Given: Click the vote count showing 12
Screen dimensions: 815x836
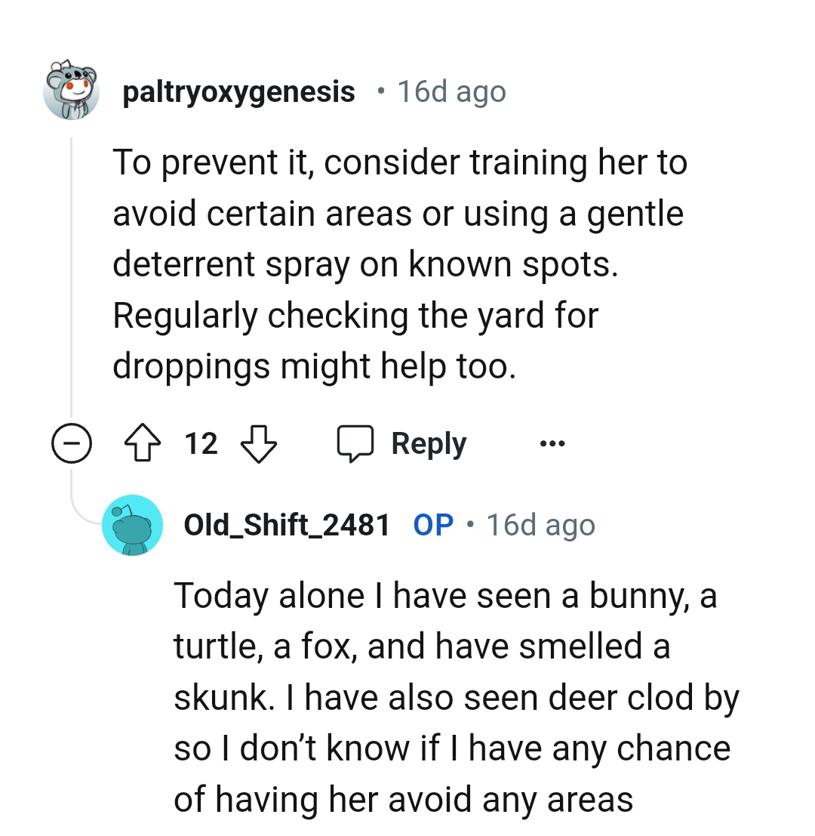Looking at the screenshot, I should [x=201, y=444].
